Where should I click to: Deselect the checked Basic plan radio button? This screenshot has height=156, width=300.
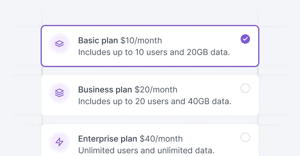pos(245,39)
